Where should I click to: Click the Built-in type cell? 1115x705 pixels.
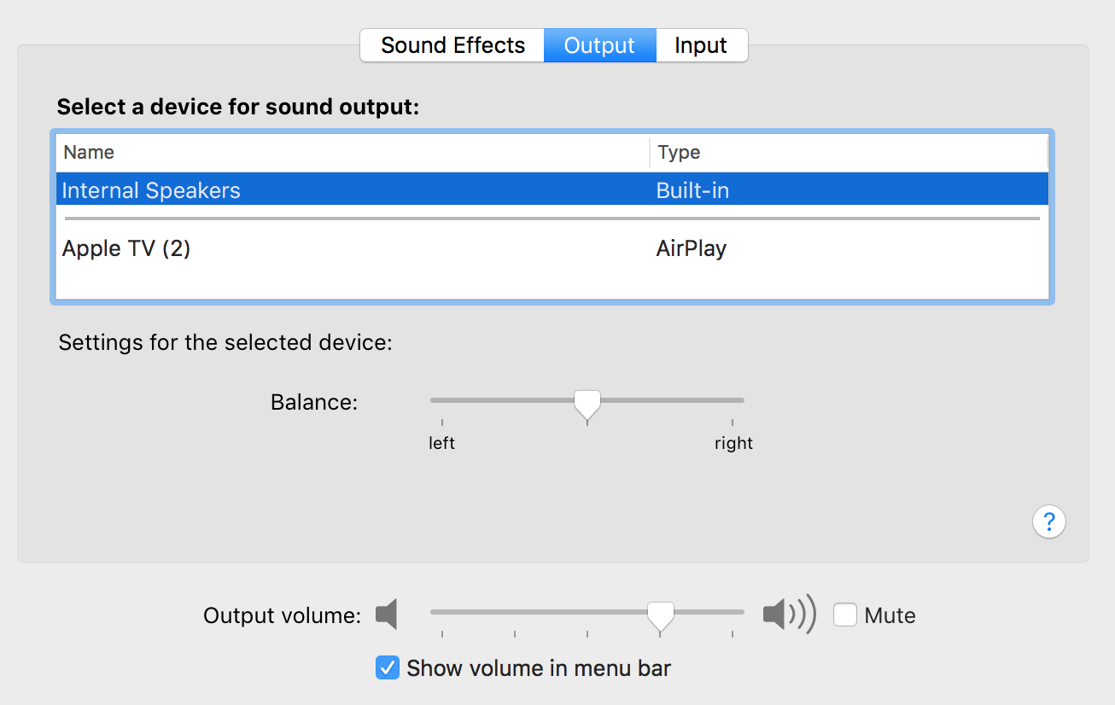pos(692,189)
